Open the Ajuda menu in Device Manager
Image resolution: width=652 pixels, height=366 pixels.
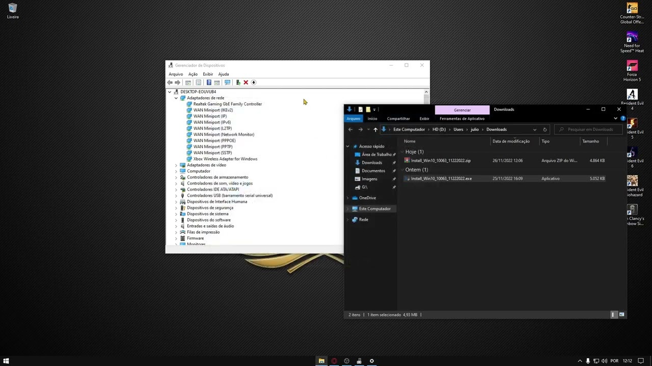pos(224,74)
